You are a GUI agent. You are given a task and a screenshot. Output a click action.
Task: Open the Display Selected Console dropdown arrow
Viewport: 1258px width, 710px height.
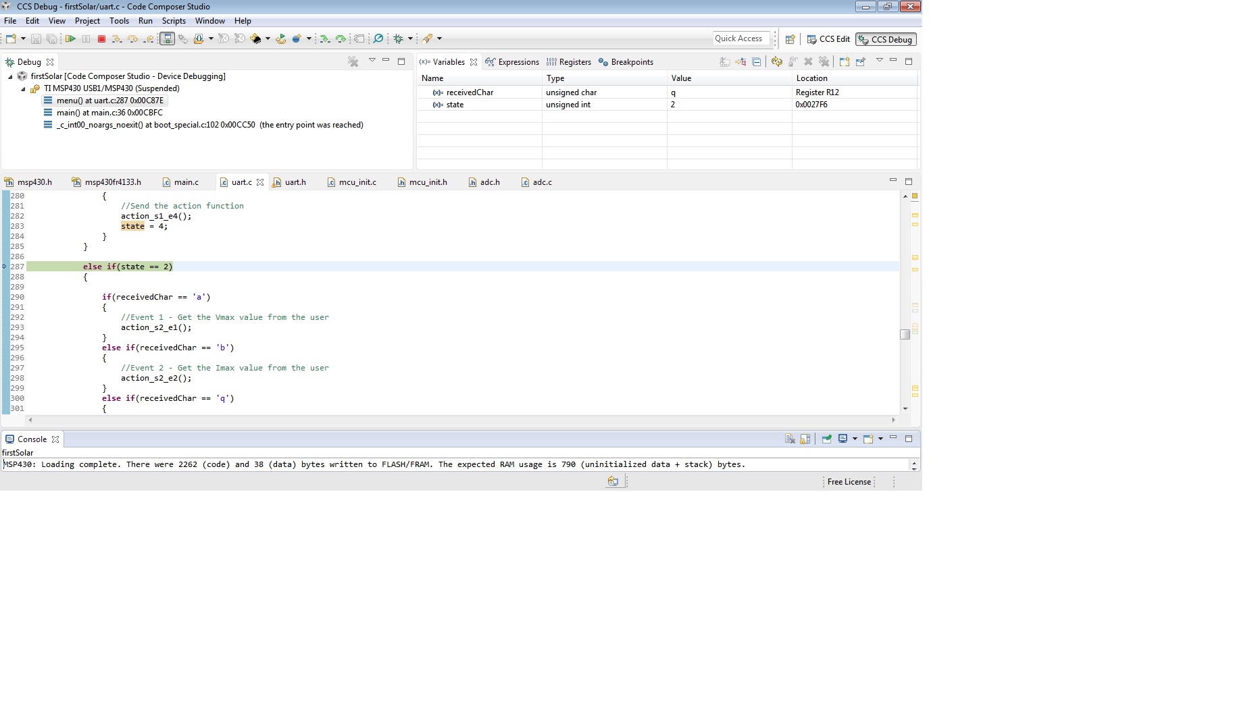(x=855, y=439)
